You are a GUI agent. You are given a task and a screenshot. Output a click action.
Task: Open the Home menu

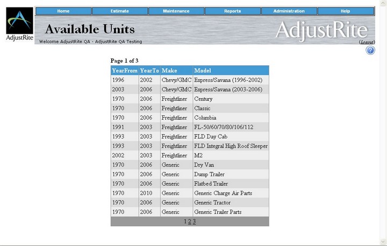tap(63, 11)
